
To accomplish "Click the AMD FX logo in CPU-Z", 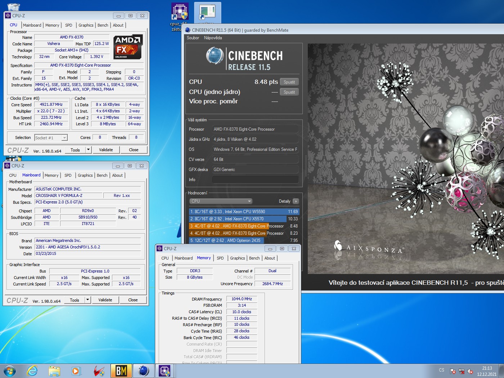I will click(128, 47).
